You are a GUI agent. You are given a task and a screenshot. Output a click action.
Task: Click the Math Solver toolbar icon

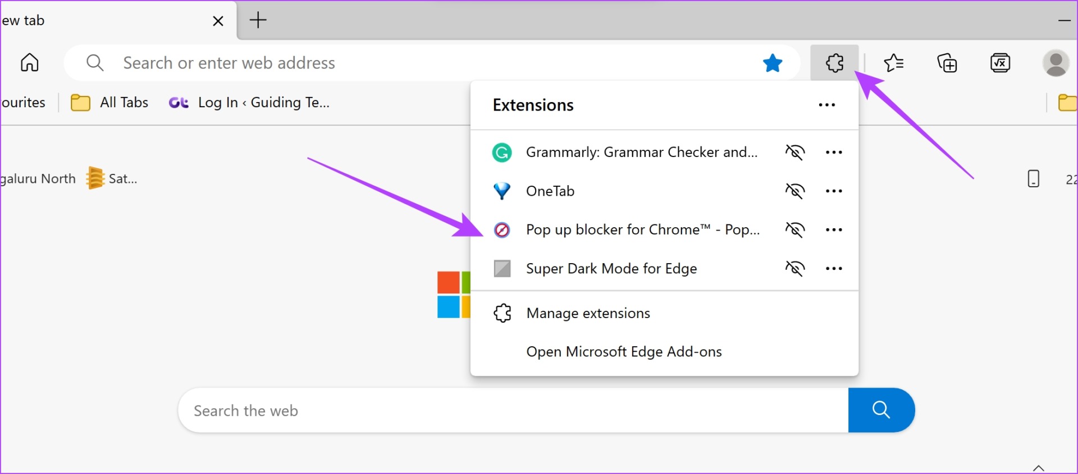point(1000,63)
